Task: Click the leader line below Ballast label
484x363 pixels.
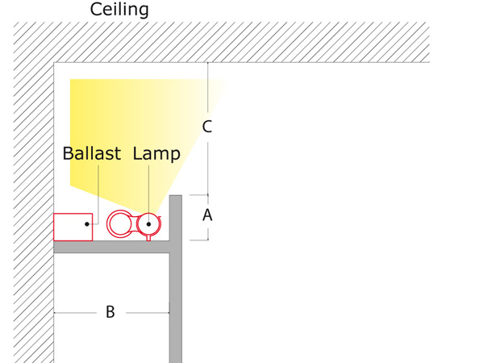Action: (x=98, y=194)
